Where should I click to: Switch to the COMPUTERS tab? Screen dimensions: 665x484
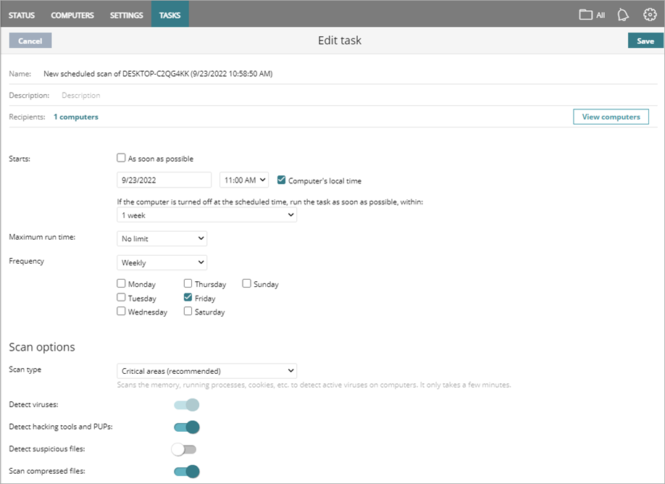(x=72, y=14)
